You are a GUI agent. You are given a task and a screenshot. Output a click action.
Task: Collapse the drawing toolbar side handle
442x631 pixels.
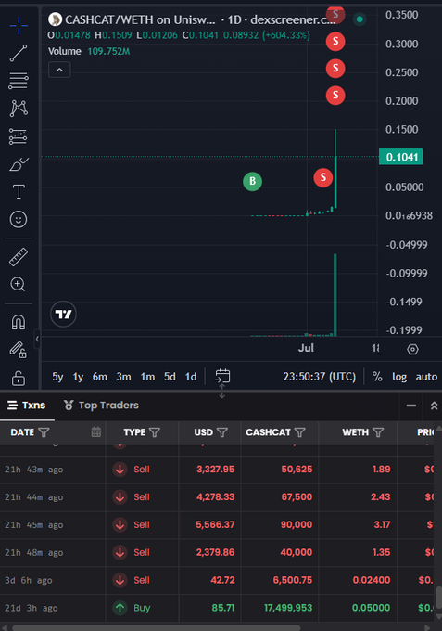(x=37, y=340)
